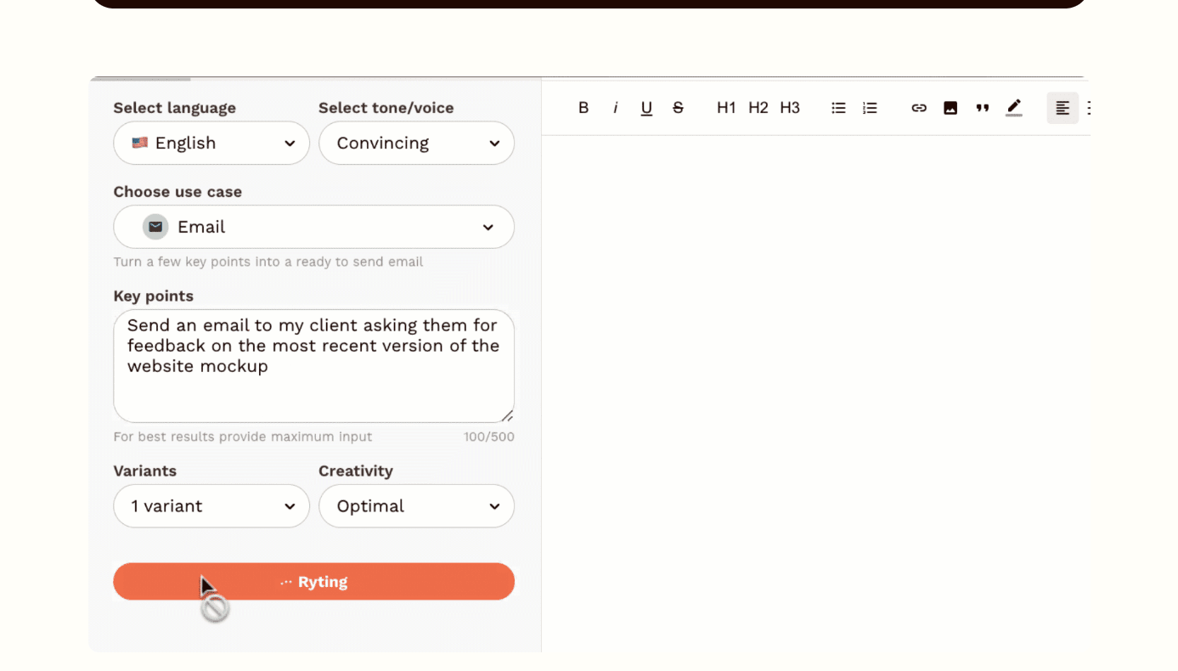Apply Heading 1 style
This screenshot has height=671, width=1178.
(x=726, y=108)
